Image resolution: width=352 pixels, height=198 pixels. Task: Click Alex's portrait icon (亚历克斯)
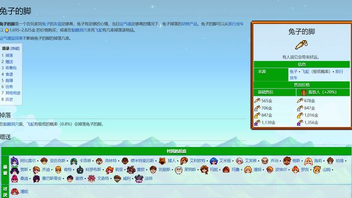[44, 161]
